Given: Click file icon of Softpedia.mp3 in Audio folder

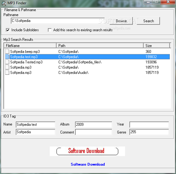Looking at the screenshot, I should [7, 73].
